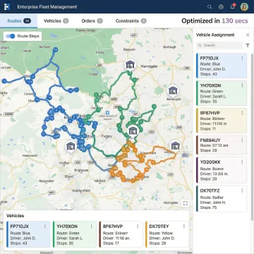
Task: Open the user profile avatar
Action: [244, 7]
